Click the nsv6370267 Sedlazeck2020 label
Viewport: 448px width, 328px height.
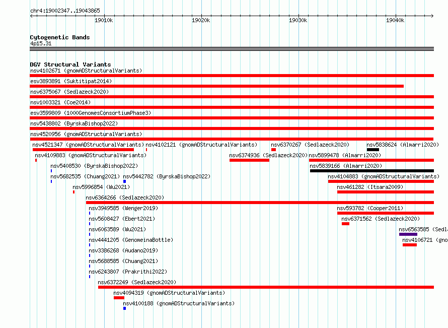pos(310,145)
